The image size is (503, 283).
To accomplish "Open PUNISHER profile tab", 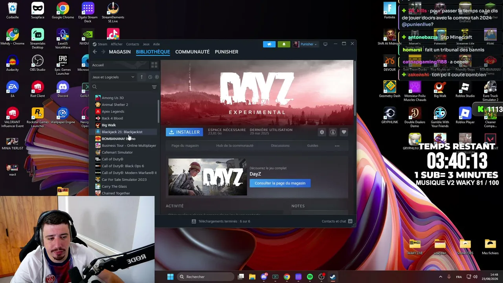I will point(226,52).
